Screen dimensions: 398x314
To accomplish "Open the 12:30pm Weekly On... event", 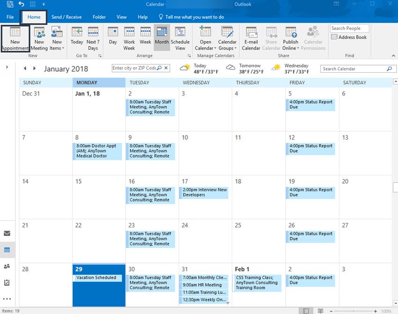I will pyautogui.click(x=204, y=300).
